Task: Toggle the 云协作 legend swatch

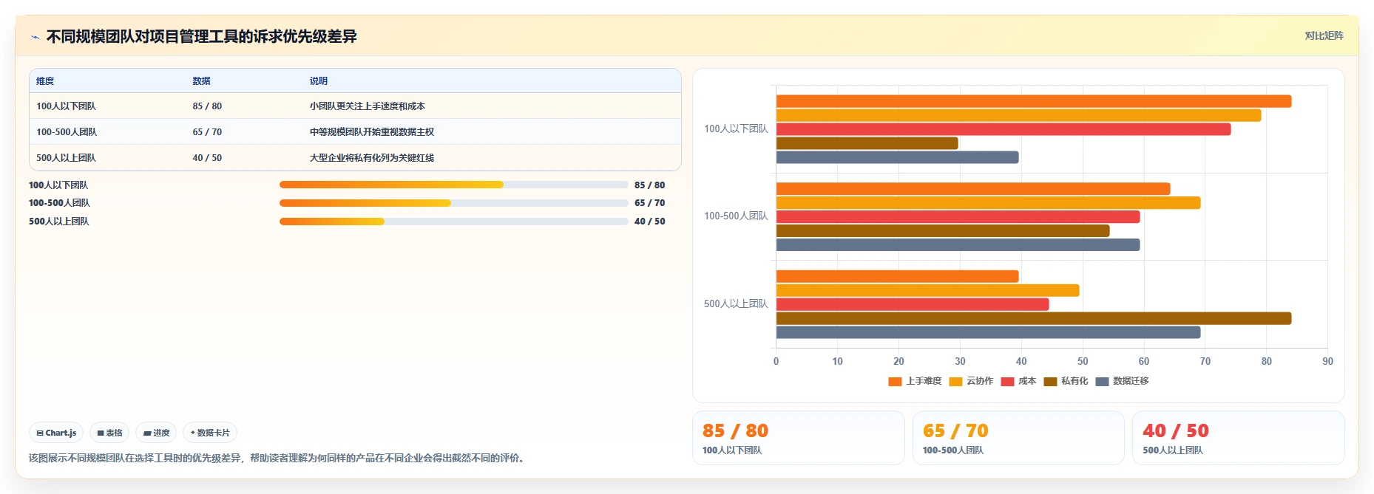Action: pyautogui.click(x=955, y=381)
